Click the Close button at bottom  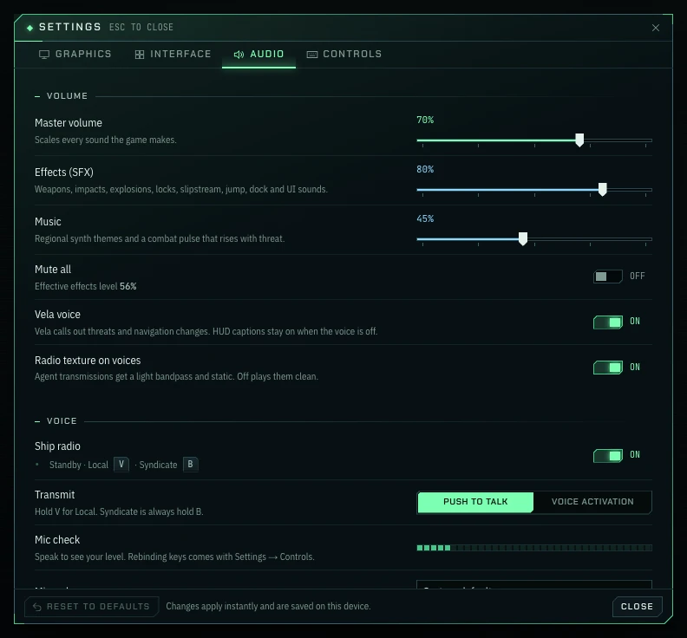(637, 607)
